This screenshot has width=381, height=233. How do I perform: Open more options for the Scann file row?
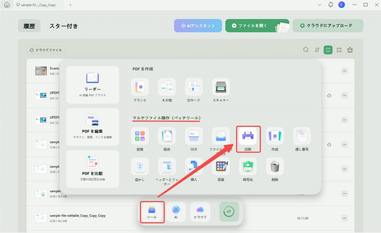345,71
